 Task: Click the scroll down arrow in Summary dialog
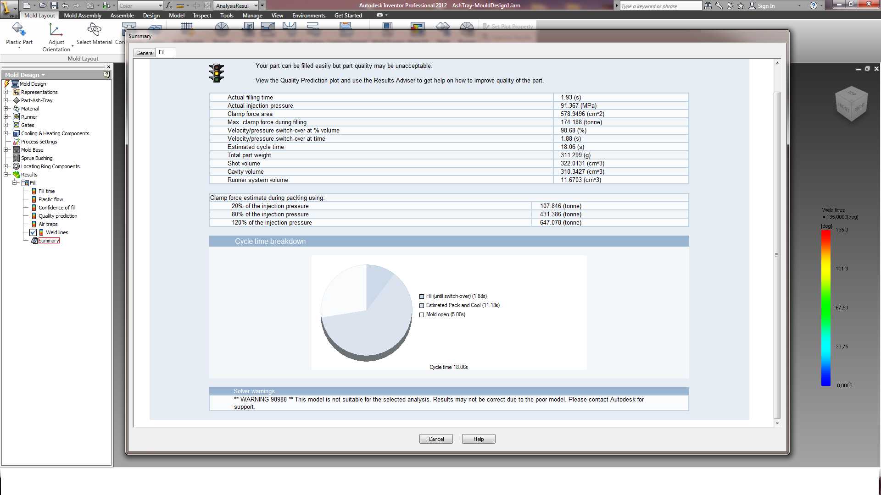click(x=777, y=423)
